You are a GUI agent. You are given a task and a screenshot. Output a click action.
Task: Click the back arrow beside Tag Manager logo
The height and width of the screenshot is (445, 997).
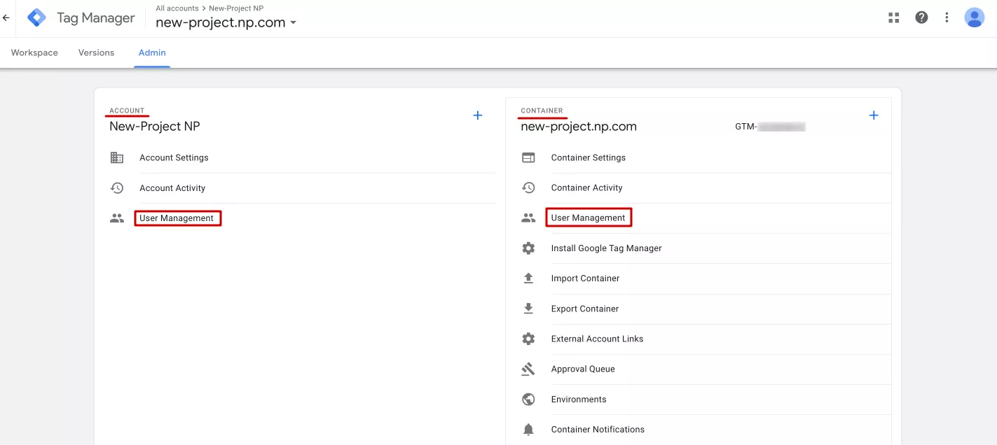coord(6,18)
